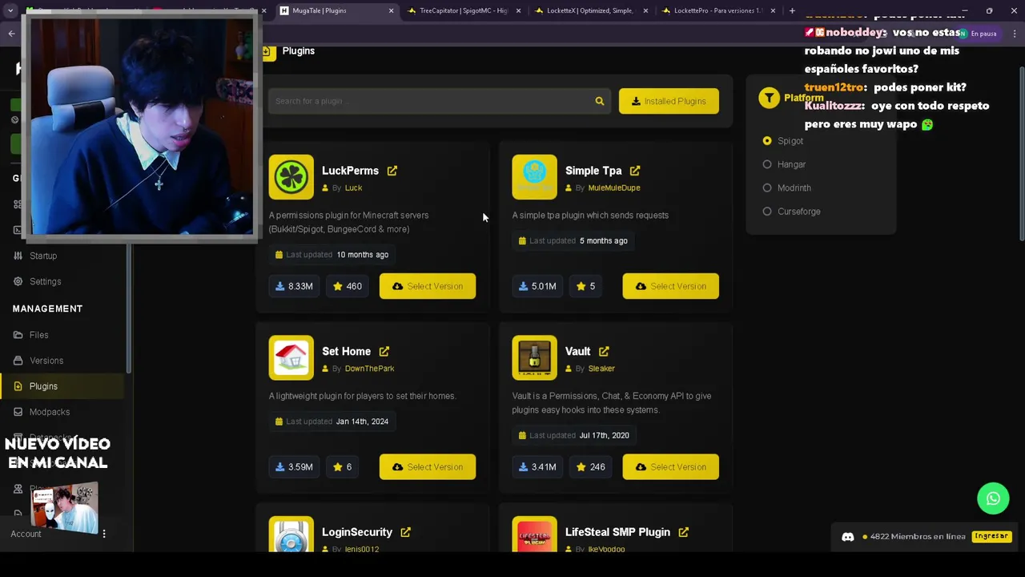The image size is (1025, 577).
Task: Click Set Home download count 3.59M
Action: click(x=294, y=467)
